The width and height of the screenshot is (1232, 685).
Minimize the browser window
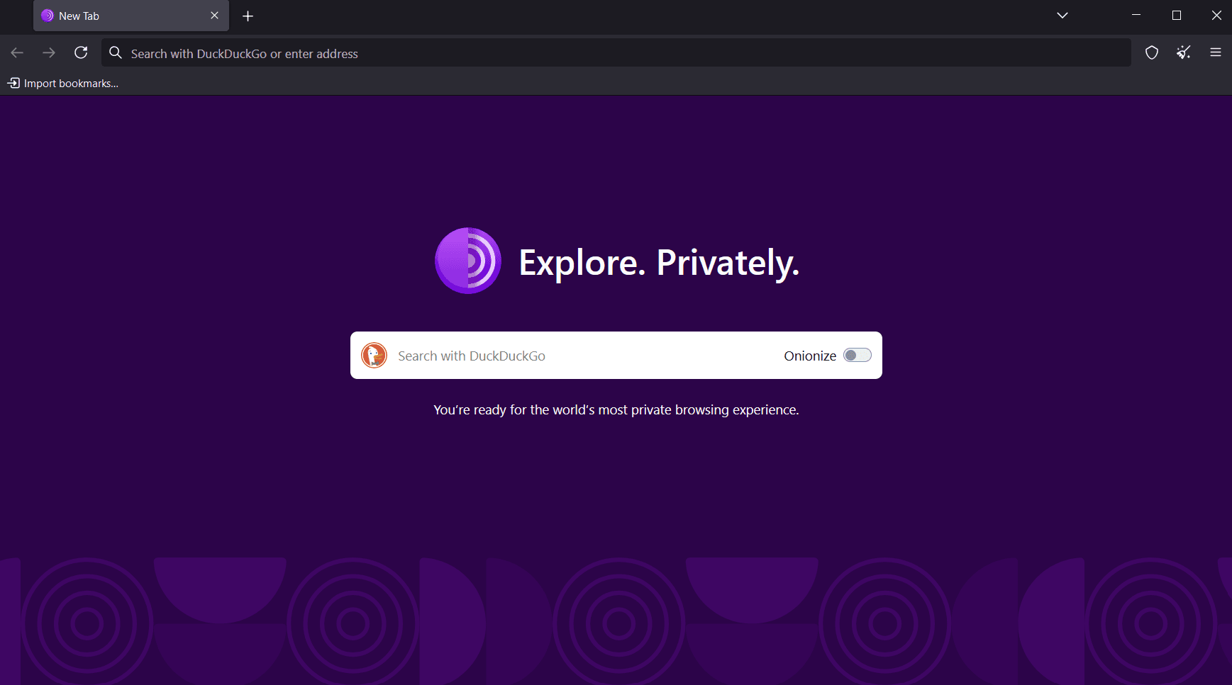[1136, 16]
